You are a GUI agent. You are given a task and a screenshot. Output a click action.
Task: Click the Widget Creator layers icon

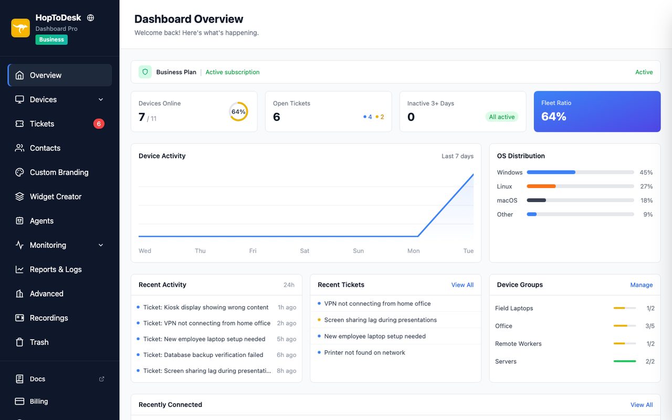click(19, 196)
